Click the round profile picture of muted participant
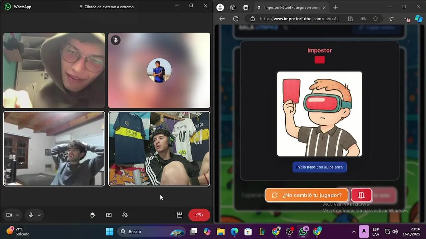This screenshot has height=239, width=426. [159, 70]
